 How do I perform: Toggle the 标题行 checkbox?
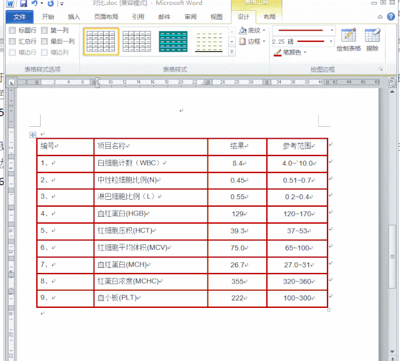coord(12,31)
